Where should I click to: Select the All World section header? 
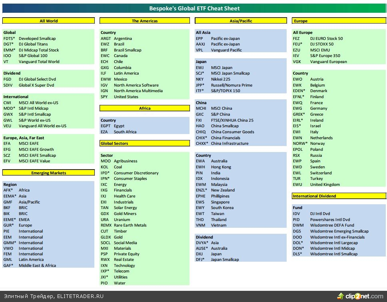(49, 21)
